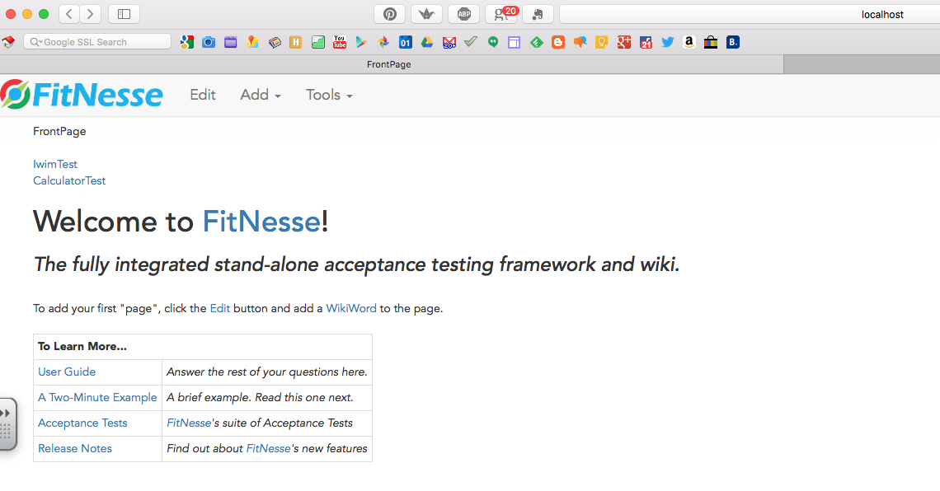Image resolution: width=940 pixels, height=491 pixels.
Task: Toggle the Safari sidebar button
Action: pos(124,14)
